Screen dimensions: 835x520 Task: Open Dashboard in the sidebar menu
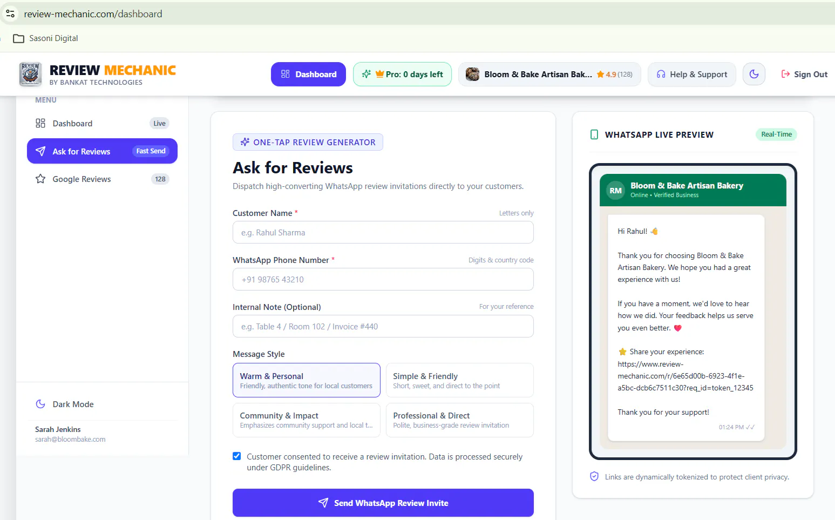click(x=102, y=123)
